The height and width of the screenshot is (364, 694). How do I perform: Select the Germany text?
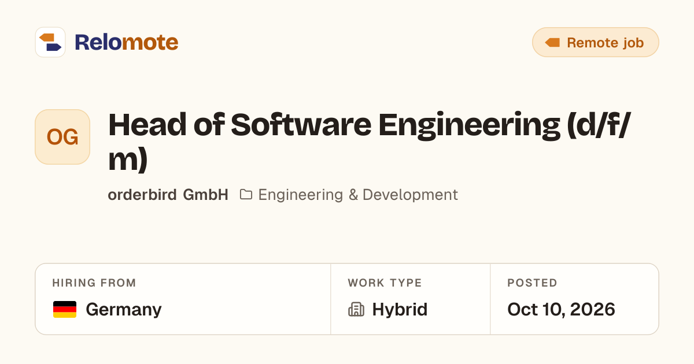point(123,310)
